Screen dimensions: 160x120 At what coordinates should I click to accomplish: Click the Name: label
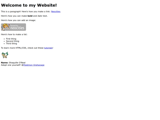4,63
